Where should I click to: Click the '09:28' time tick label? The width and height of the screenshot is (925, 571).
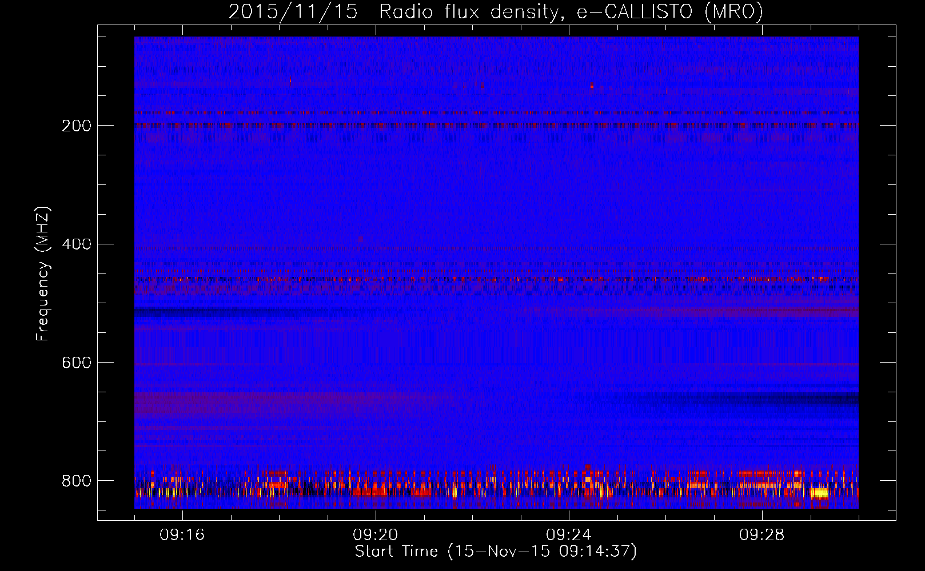coord(762,535)
